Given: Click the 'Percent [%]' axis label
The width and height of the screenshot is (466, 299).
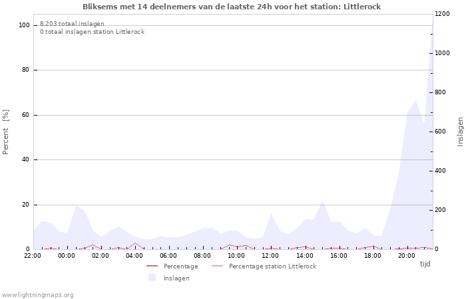Looking at the screenshot, I should (6, 132).
